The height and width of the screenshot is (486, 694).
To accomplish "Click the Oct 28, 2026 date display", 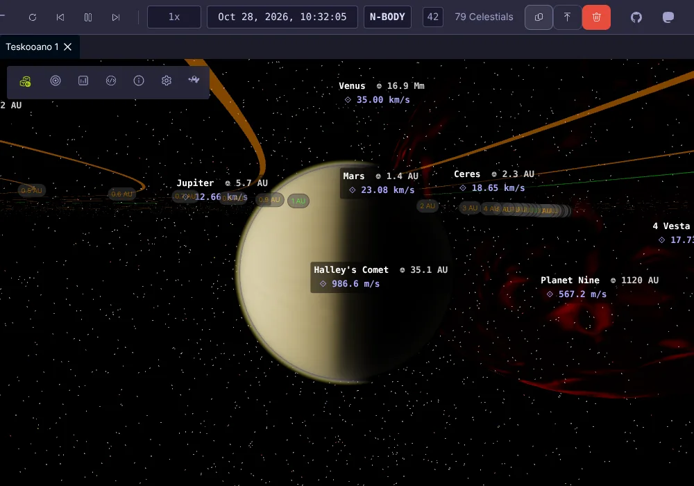I will [x=282, y=17].
